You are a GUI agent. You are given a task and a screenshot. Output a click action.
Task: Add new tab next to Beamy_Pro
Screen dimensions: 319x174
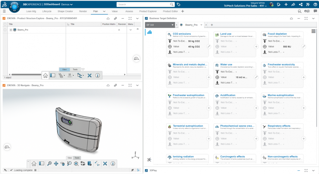(x=212, y=25)
